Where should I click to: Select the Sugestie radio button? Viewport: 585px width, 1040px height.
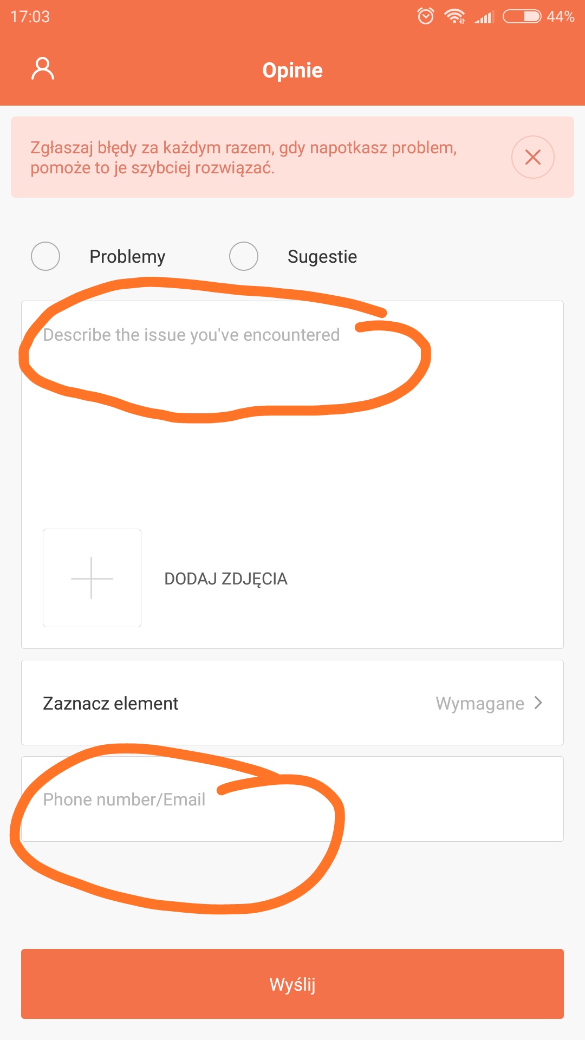244,256
